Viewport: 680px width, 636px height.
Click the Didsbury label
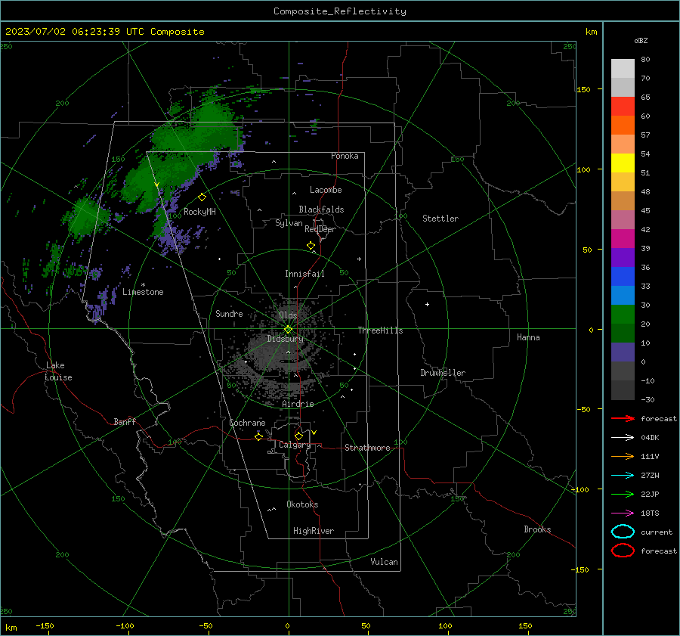click(x=285, y=339)
